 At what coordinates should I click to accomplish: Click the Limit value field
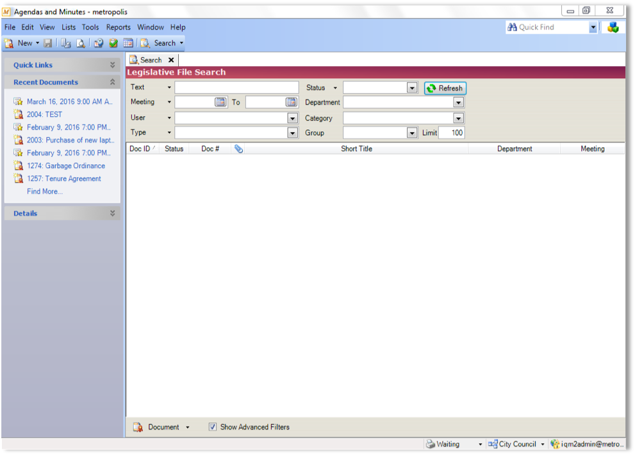pos(452,133)
